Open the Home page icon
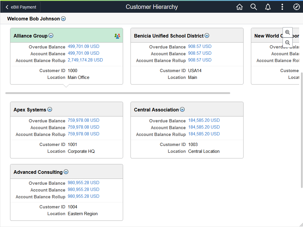Screen dimensions: 303x227 click(x=239, y=7)
